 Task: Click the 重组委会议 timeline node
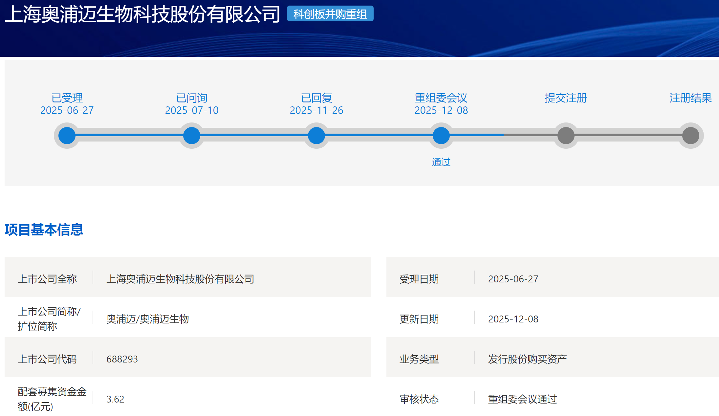coord(441,135)
